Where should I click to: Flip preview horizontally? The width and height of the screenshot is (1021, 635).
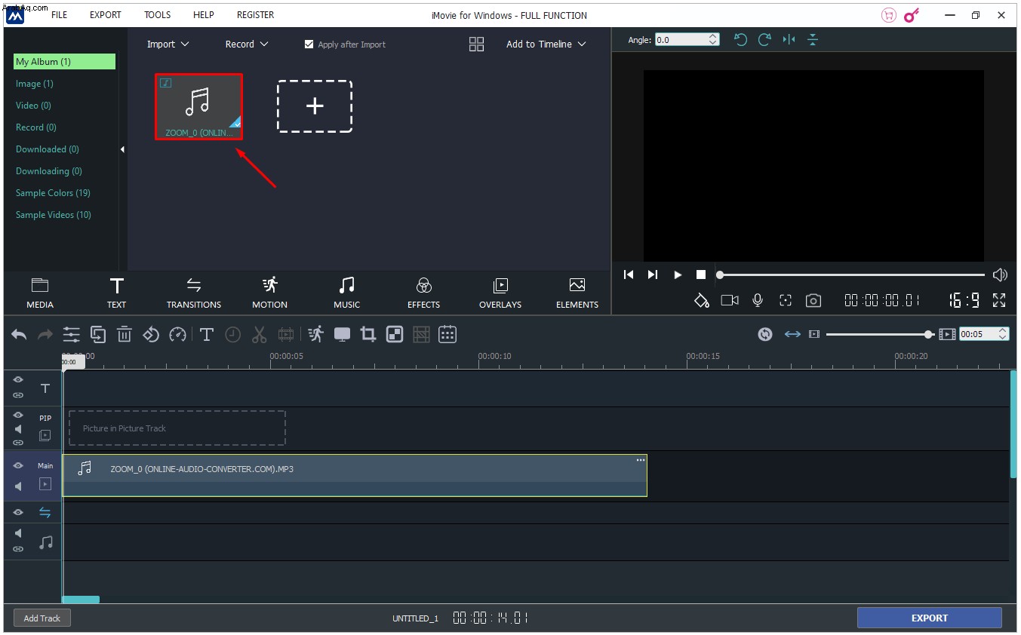pyautogui.click(x=789, y=40)
